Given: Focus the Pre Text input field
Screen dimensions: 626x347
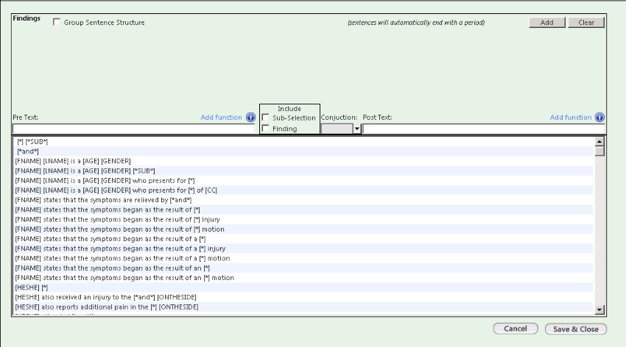Looking at the screenshot, I should 133,129.
